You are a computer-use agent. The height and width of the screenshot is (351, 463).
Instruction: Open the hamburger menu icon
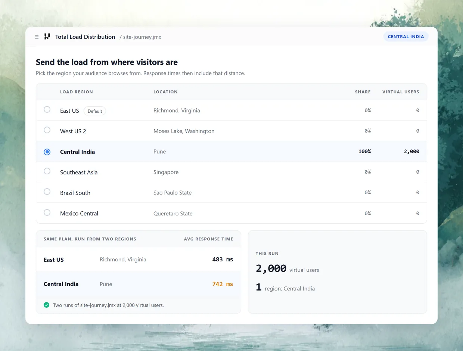(x=37, y=37)
